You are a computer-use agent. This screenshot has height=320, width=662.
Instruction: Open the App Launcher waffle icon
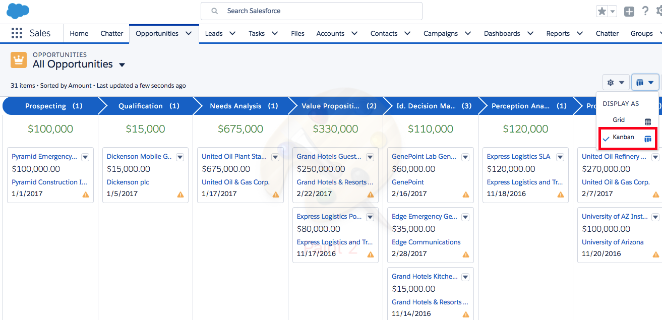click(x=17, y=33)
